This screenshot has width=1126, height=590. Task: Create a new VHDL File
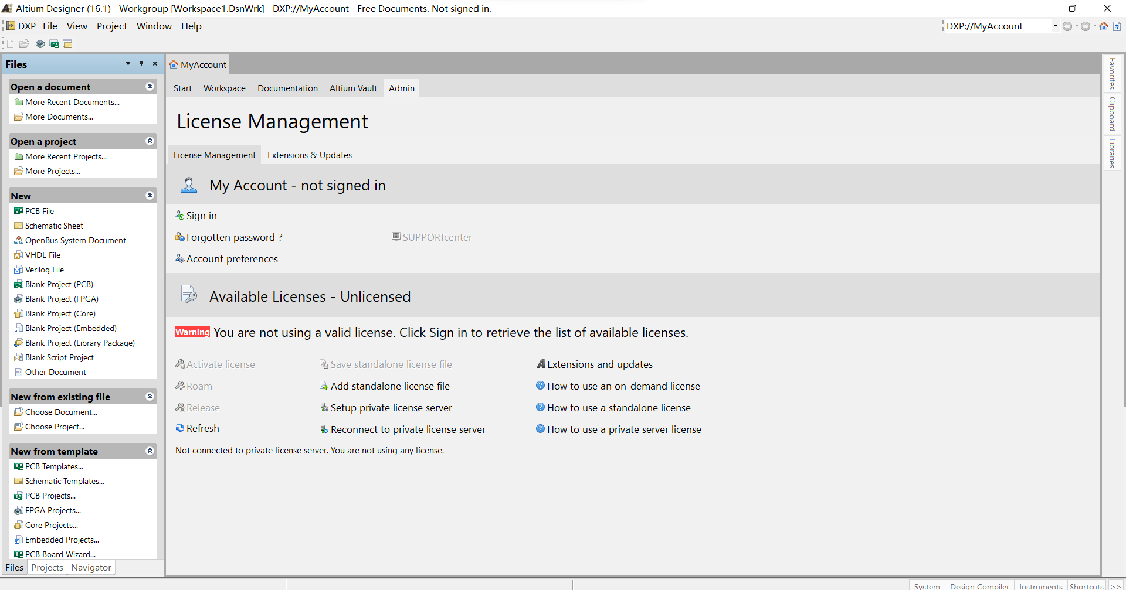click(x=38, y=255)
